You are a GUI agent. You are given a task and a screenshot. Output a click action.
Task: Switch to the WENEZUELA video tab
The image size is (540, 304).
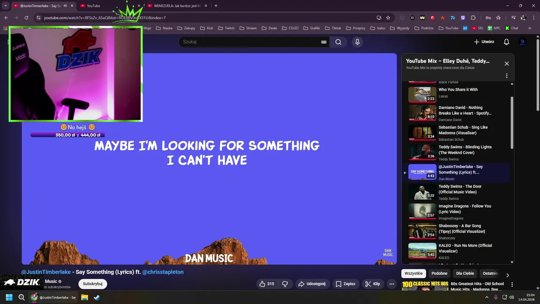(x=176, y=6)
